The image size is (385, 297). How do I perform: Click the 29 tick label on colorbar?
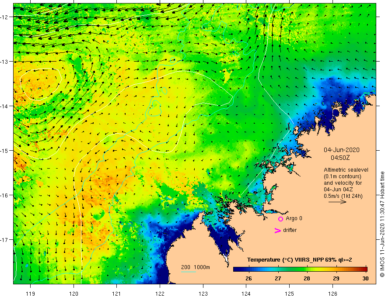coord(336,278)
